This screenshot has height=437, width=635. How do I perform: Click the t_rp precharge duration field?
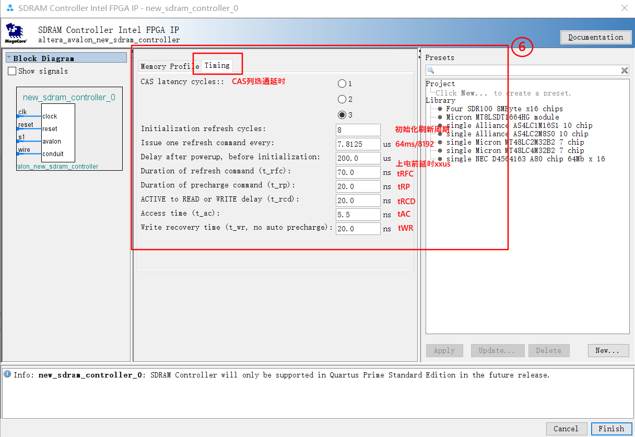[358, 186]
